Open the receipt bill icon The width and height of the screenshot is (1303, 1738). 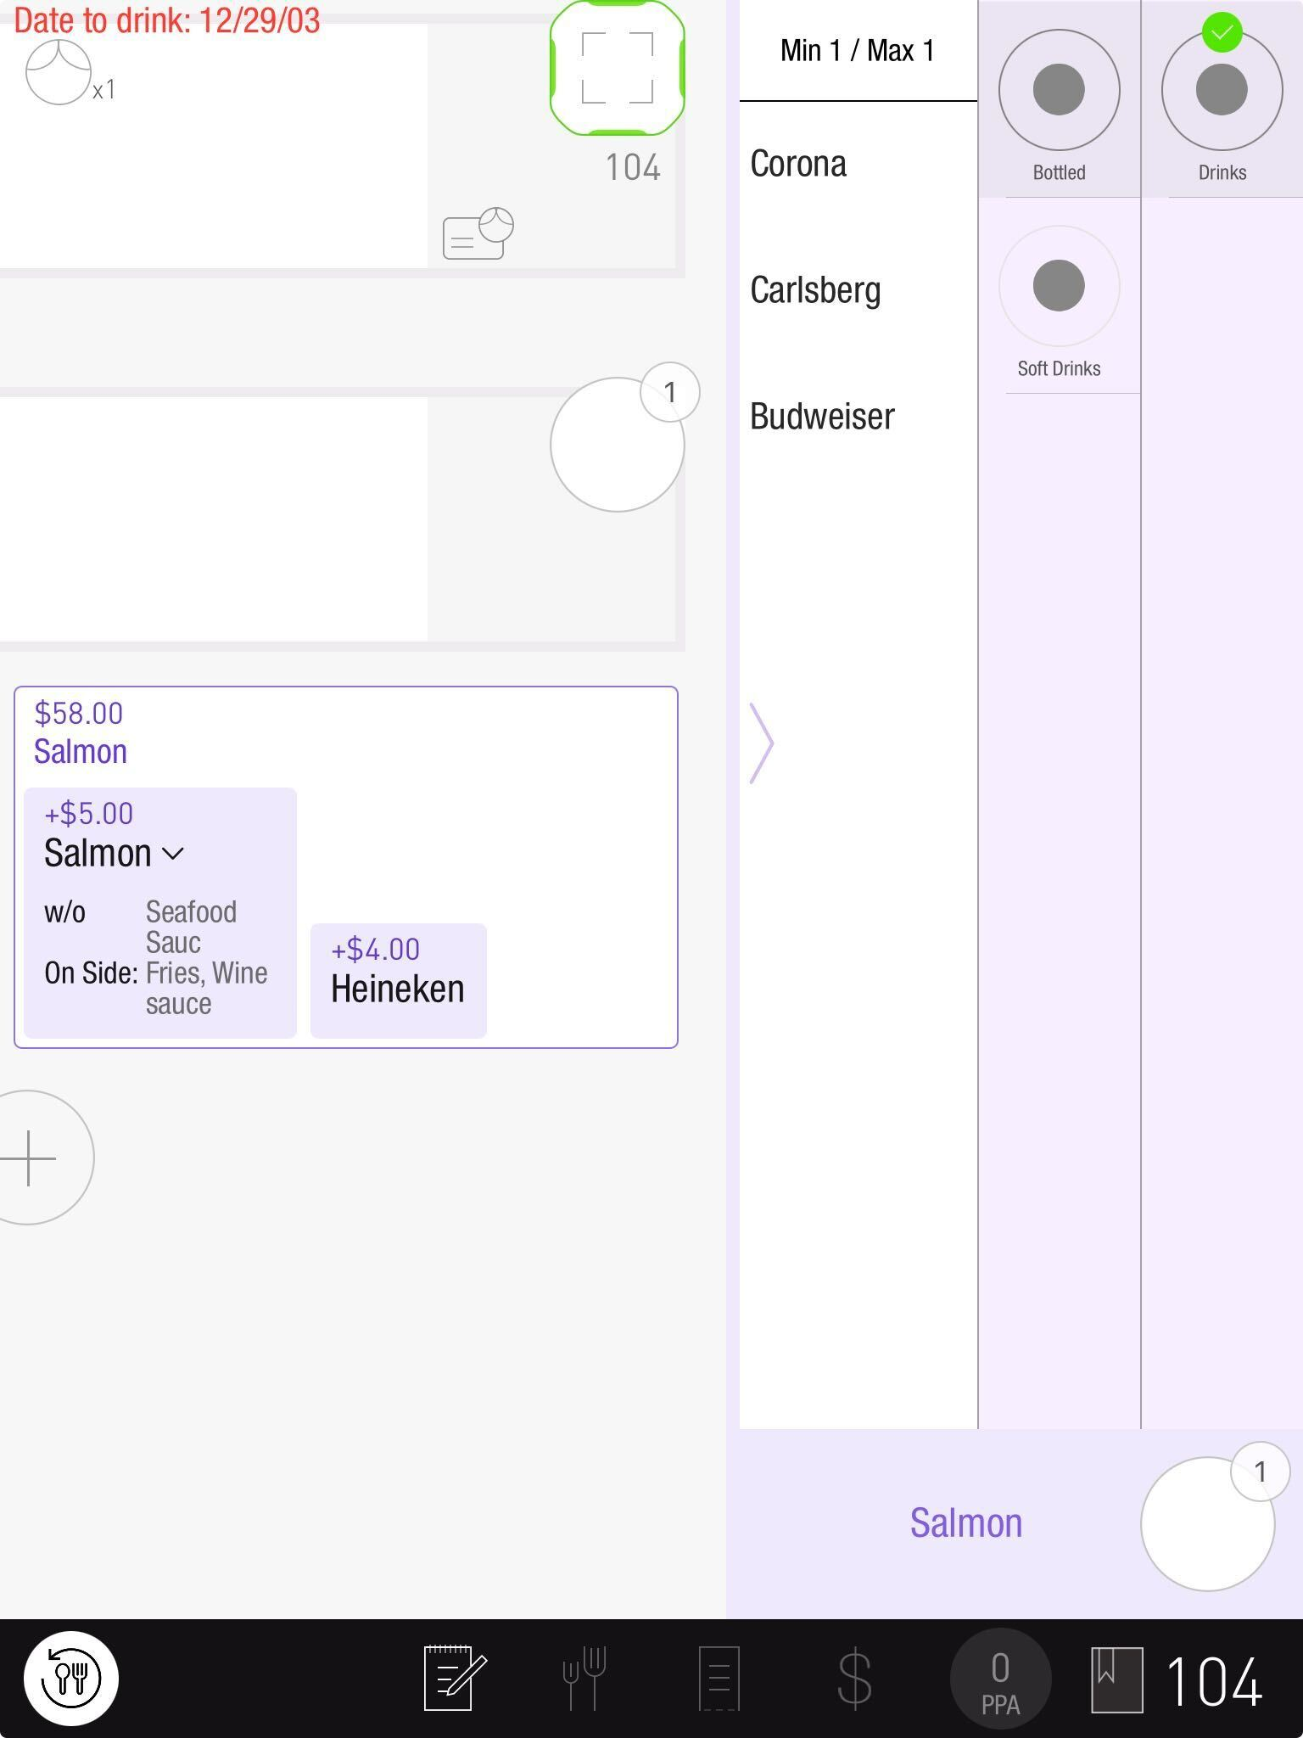(719, 1678)
